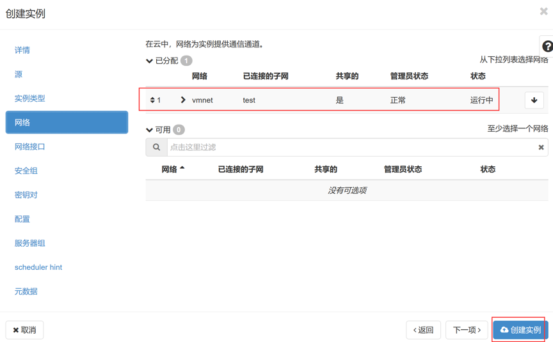Open the 安全组 step
553x342 pixels.
click(x=26, y=171)
